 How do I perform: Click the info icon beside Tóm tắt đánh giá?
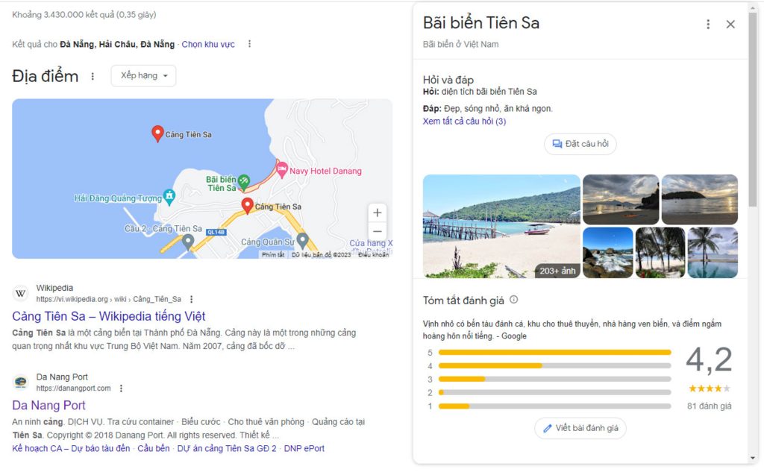[513, 300]
